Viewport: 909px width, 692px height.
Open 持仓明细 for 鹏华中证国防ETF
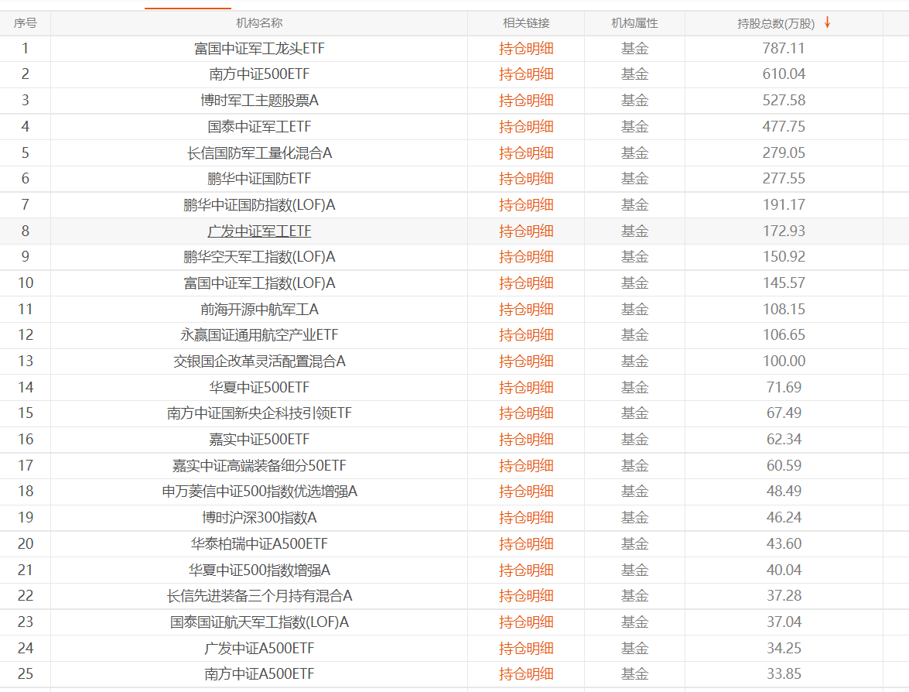click(x=526, y=179)
